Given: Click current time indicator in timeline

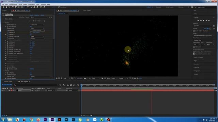Looking at the screenshot, I should click(81, 86).
